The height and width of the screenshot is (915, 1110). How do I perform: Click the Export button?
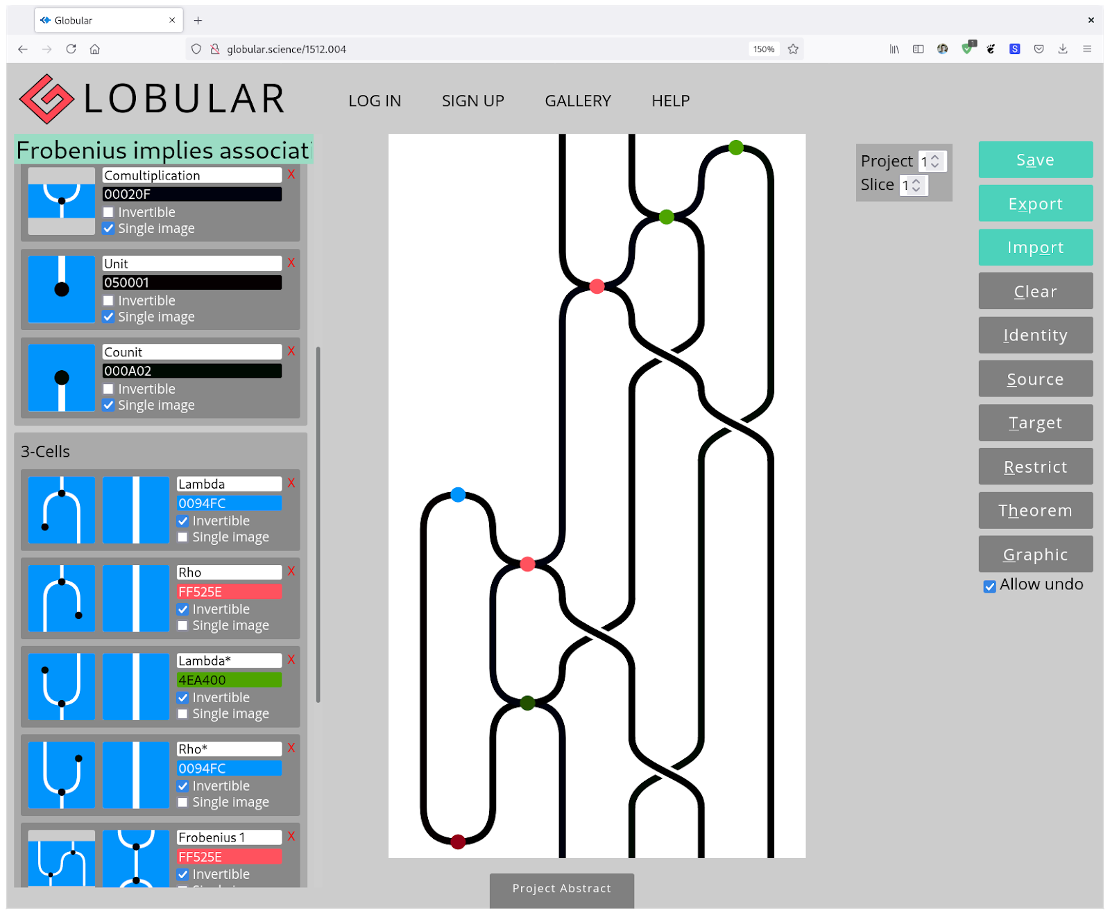point(1035,204)
